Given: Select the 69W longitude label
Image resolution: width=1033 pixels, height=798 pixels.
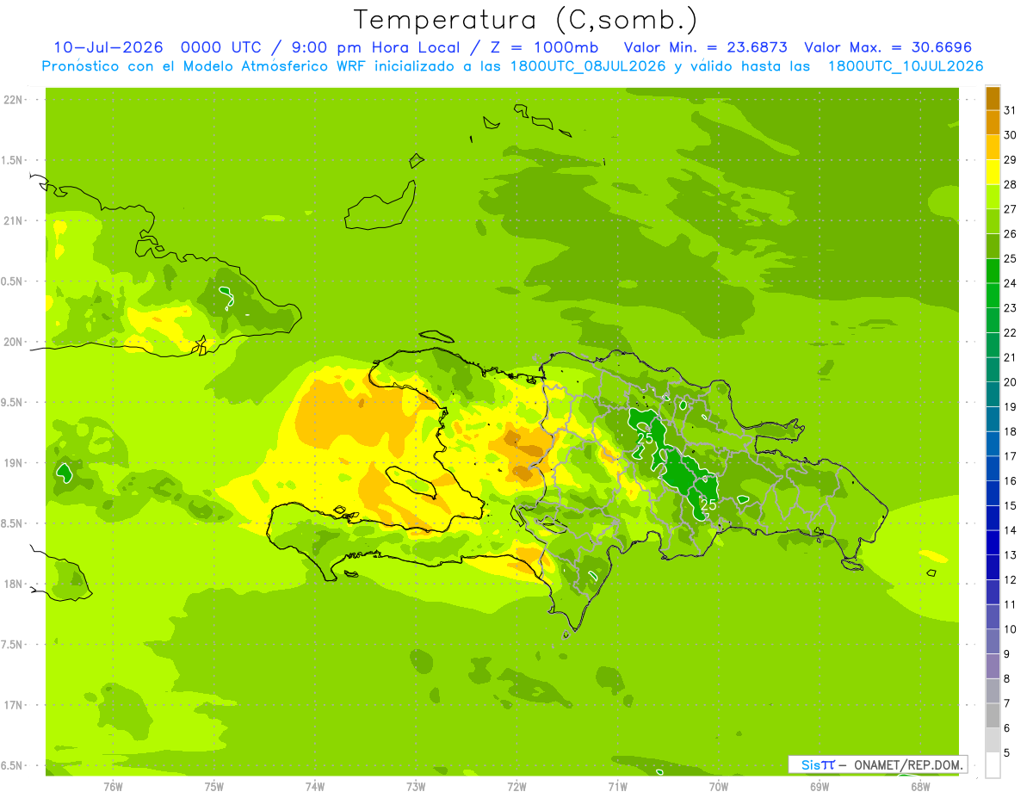Looking at the screenshot, I should tap(820, 787).
